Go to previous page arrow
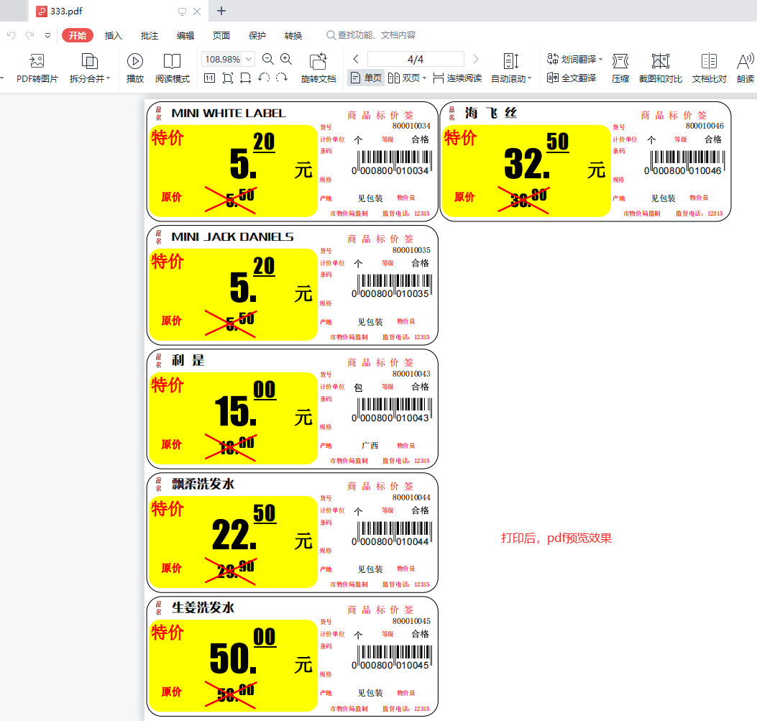 (x=356, y=59)
